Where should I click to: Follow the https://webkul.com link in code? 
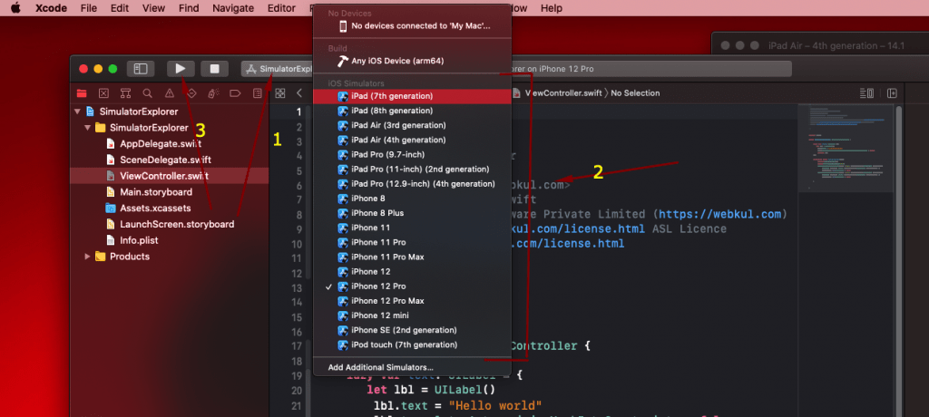click(719, 214)
